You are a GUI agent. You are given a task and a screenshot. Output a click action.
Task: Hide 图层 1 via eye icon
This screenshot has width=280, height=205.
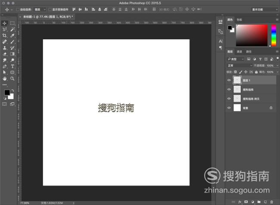229,80
